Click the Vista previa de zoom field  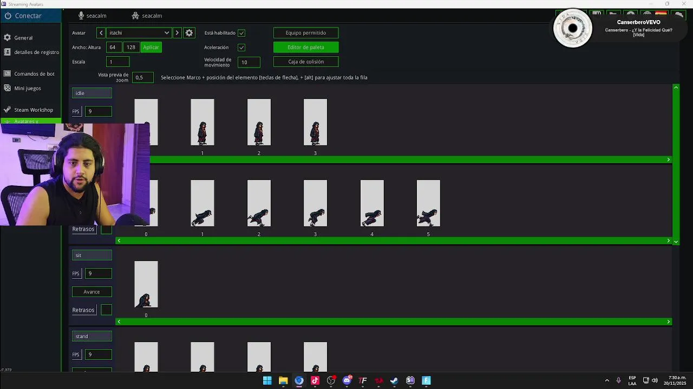142,78
